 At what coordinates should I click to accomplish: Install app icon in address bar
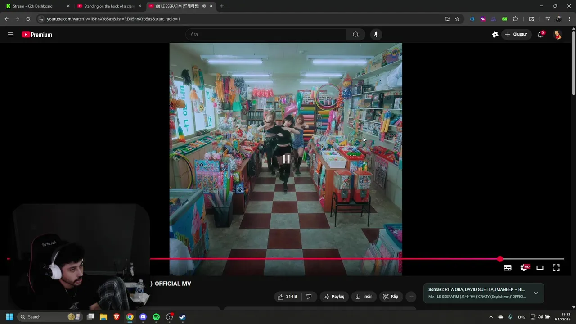(x=447, y=19)
